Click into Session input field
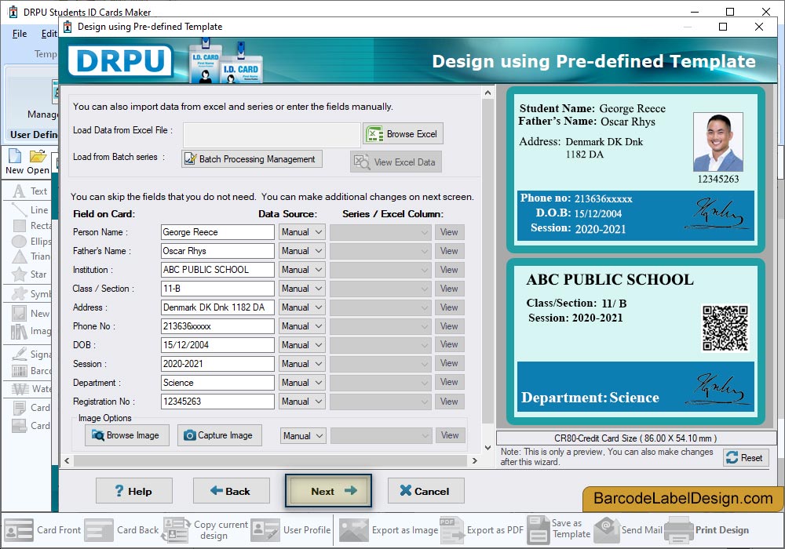This screenshot has width=785, height=549. coord(217,363)
